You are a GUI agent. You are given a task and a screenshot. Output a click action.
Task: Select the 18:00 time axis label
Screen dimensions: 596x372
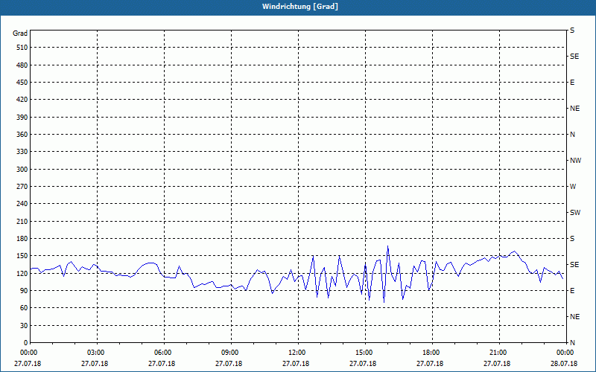pyautogui.click(x=431, y=352)
